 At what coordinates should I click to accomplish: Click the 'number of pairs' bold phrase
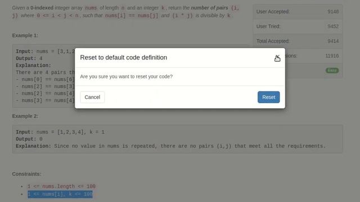tap(209, 8)
